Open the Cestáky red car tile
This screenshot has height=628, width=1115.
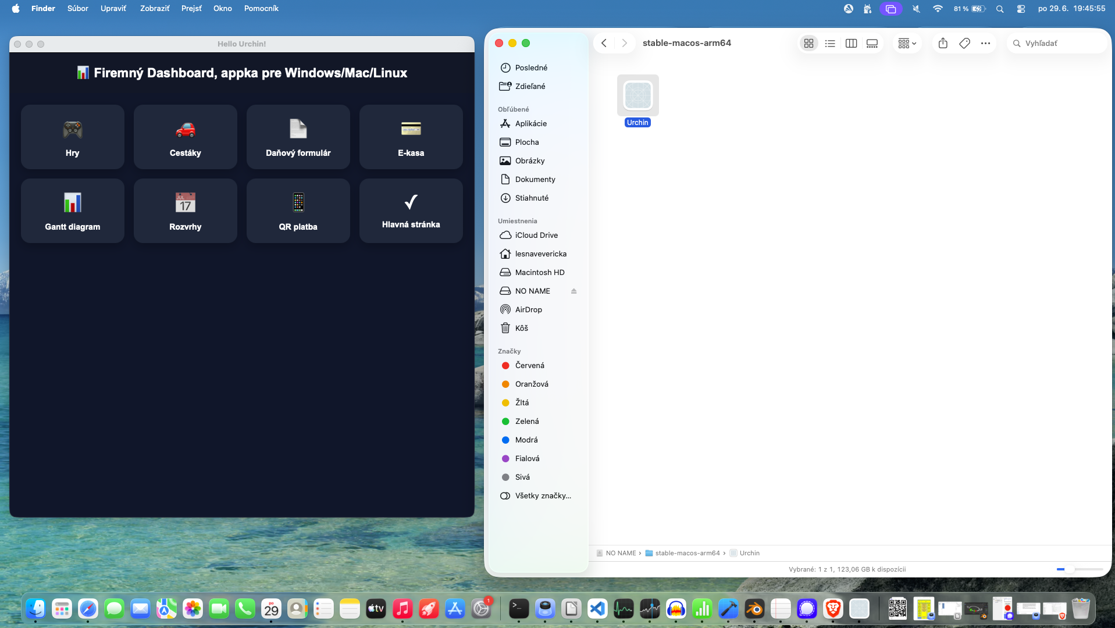pyautogui.click(x=186, y=137)
